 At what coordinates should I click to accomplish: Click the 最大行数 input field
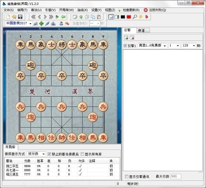pos(175,177)
